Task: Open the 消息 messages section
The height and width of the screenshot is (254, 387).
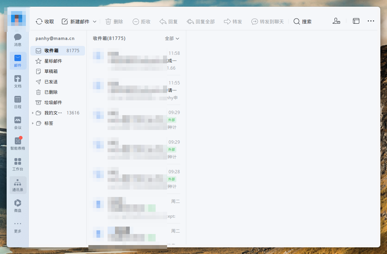Action: (x=17, y=40)
